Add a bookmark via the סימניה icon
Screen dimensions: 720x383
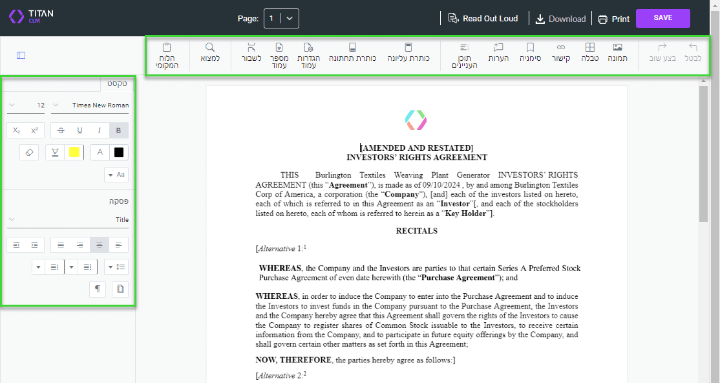point(530,52)
